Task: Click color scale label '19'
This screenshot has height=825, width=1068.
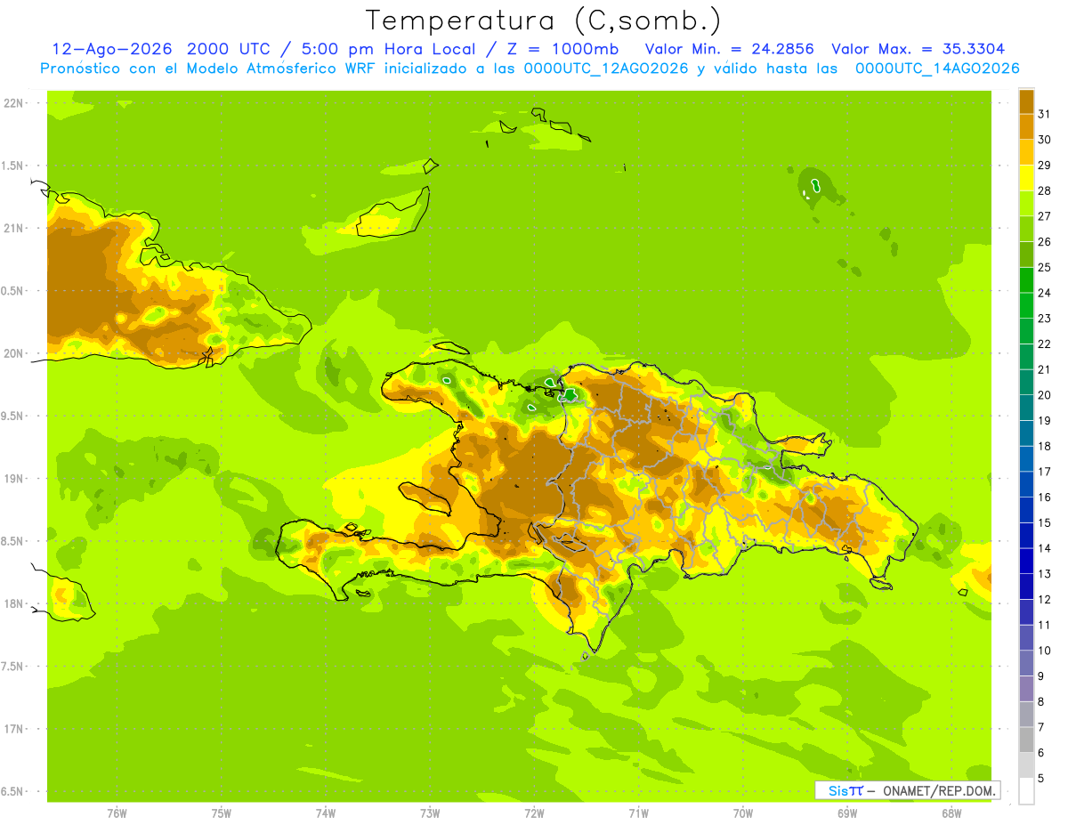Action: (x=1045, y=420)
